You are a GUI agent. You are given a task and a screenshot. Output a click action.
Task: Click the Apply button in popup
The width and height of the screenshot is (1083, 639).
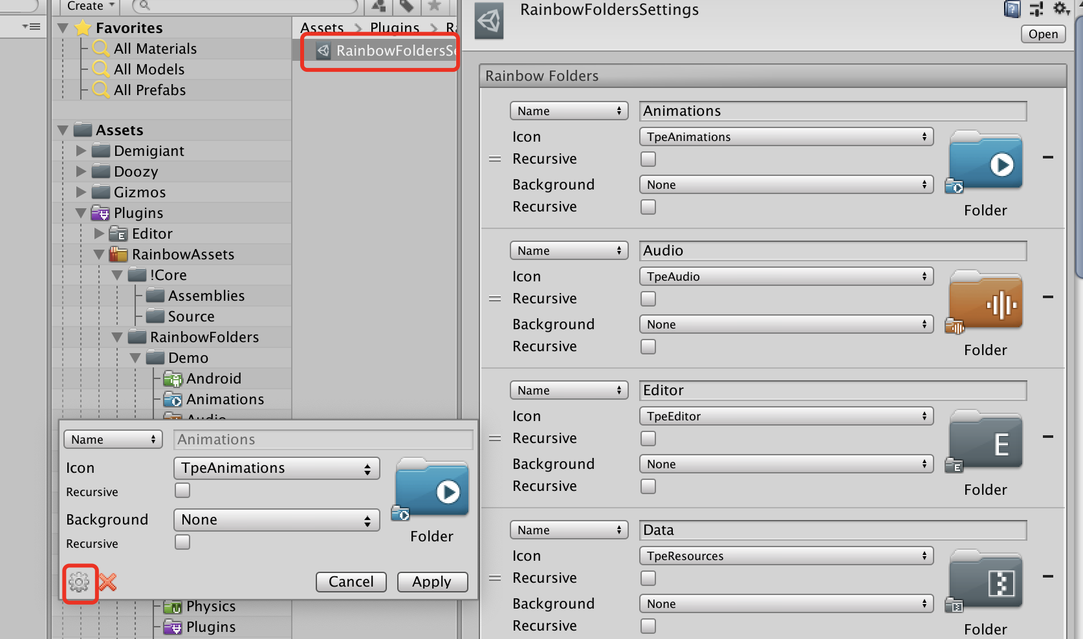[432, 581]
